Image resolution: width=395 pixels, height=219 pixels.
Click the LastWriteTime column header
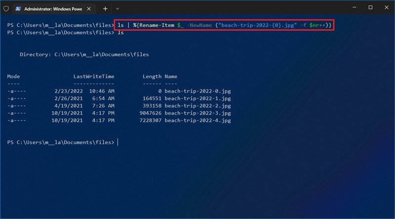(94, 76)
